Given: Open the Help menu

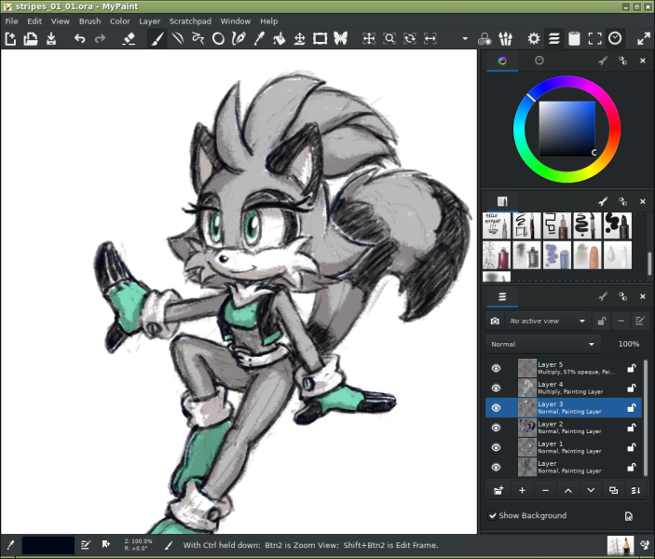Looking at the screenshot, I should click(268, 21).
